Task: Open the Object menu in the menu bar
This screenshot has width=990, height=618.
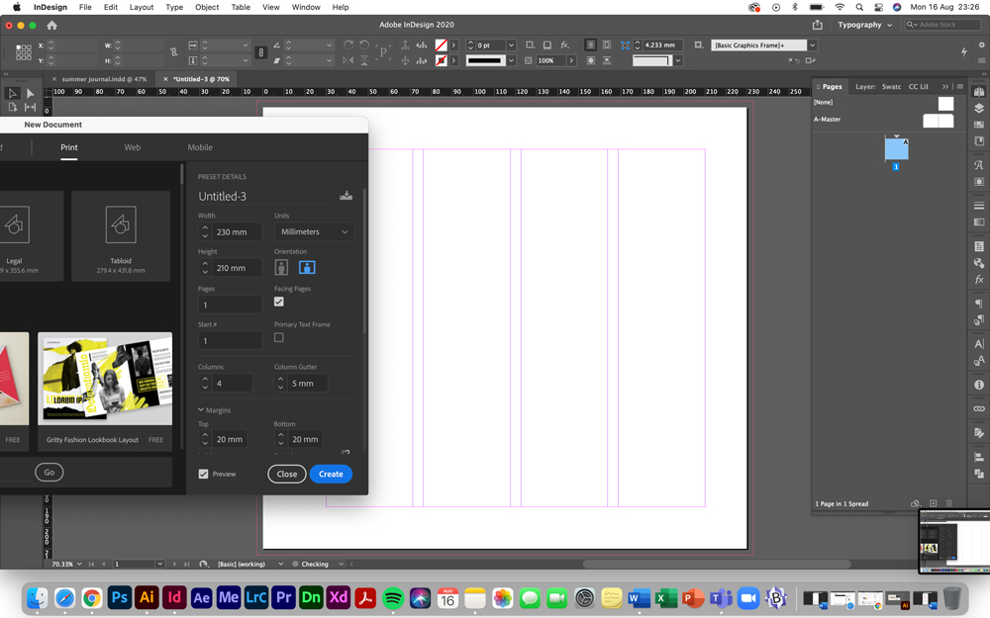Action: point(205,6)
